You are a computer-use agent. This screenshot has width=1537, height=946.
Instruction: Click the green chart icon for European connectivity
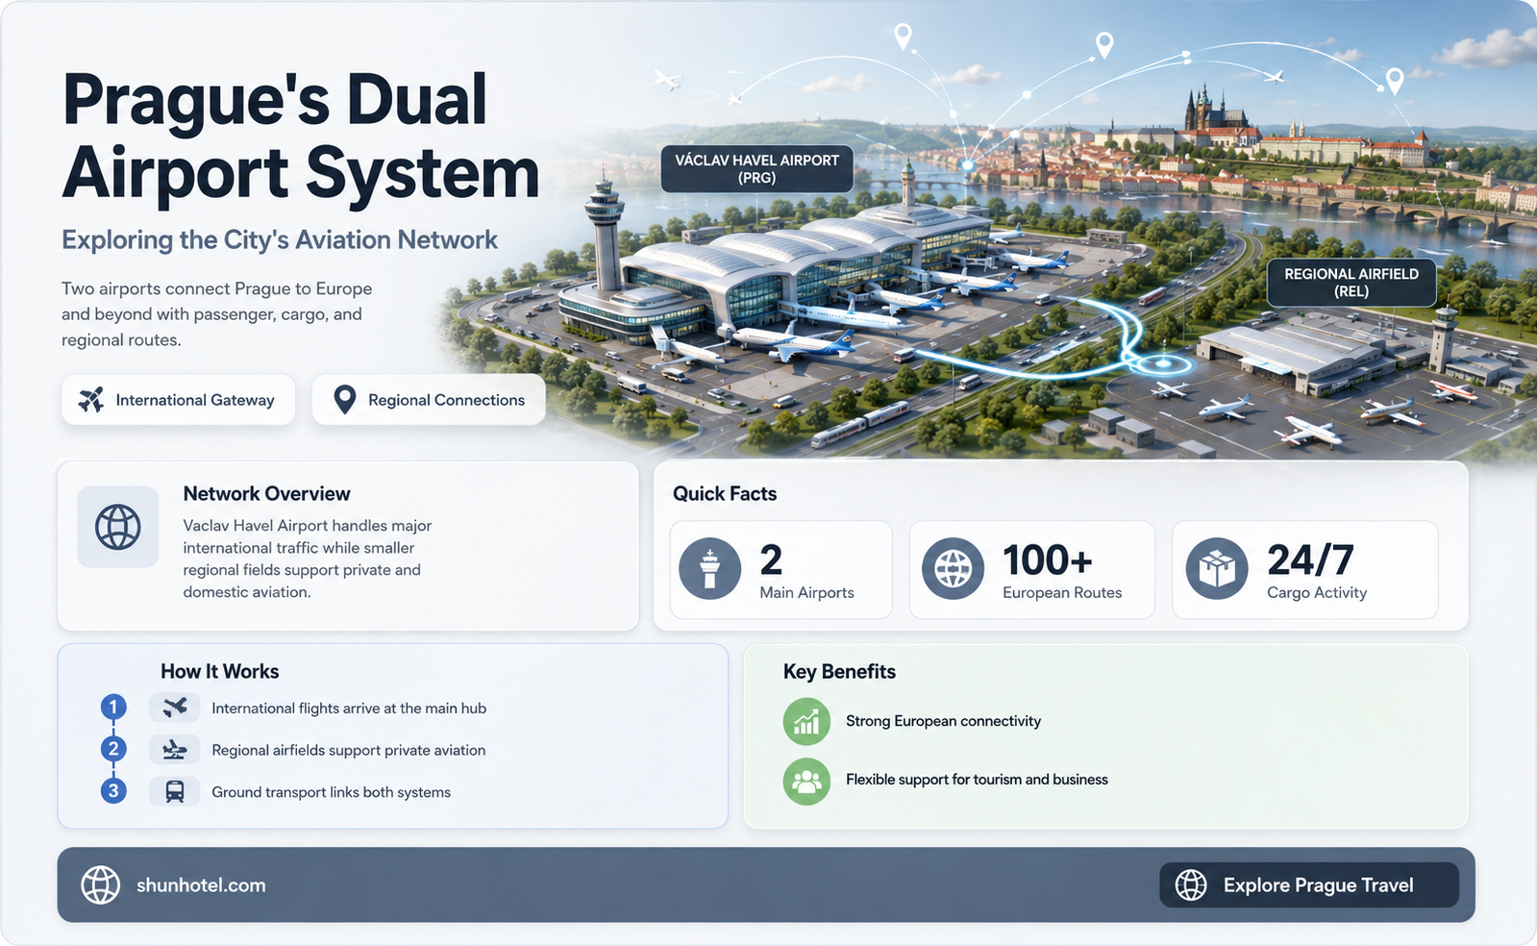806,721
